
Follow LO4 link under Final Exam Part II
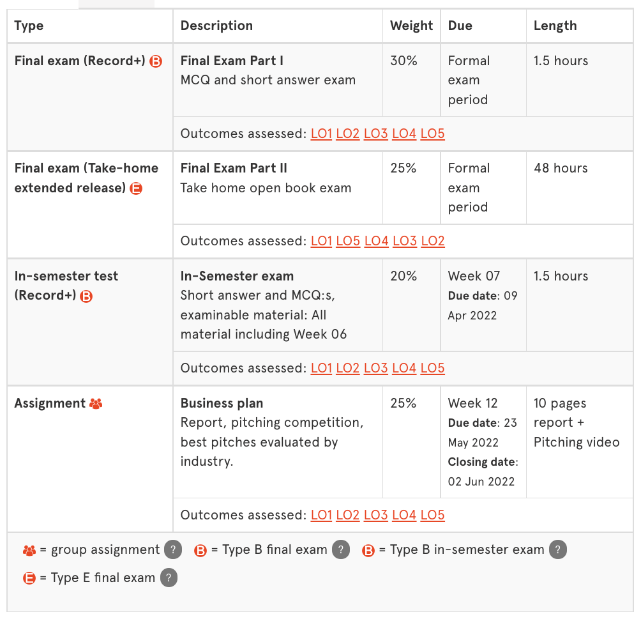(376, 241)
